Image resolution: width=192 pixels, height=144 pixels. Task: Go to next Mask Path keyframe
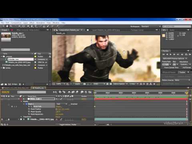click(x=16, y=106)
